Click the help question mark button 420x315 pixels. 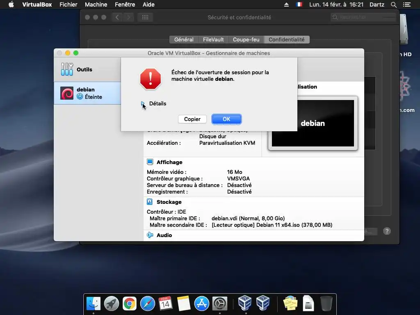click(x=387, y=231)
